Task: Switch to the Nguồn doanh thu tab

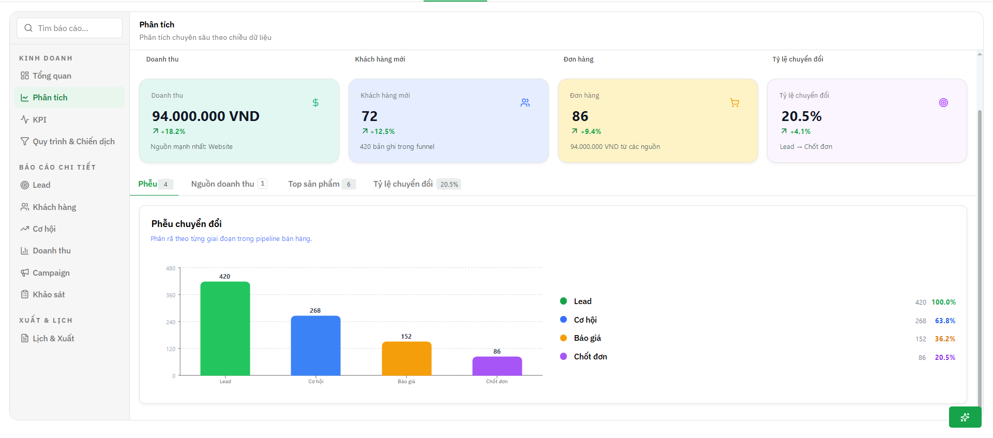Action: pyautogui.click(x=229, y=184)
